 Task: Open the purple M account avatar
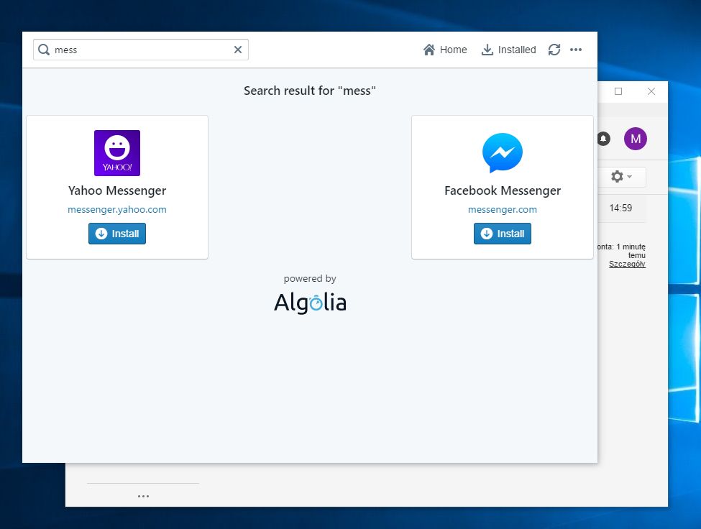click(x=636, y=139)
